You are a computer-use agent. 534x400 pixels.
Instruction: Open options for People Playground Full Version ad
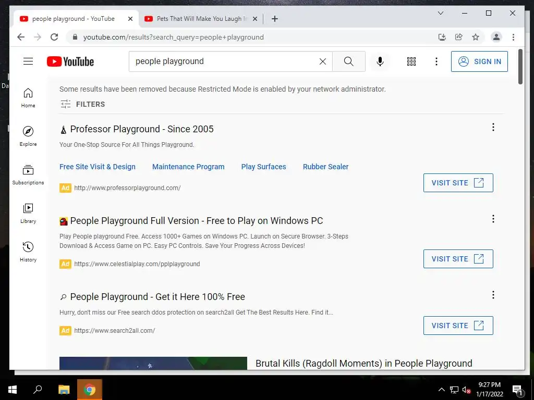point(493,219)
